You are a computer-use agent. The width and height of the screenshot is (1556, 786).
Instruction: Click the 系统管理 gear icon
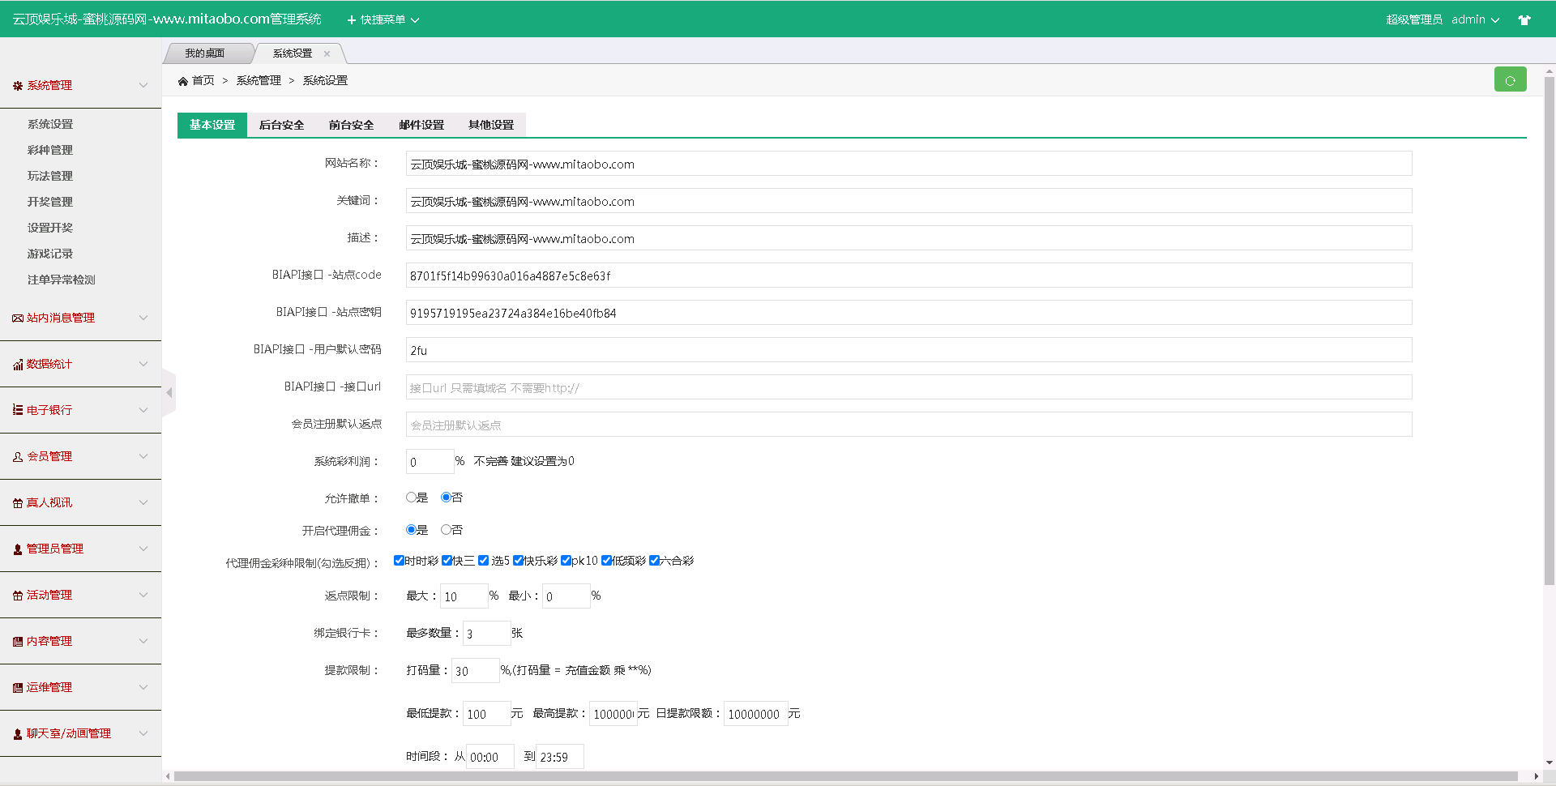coord(17,86)
